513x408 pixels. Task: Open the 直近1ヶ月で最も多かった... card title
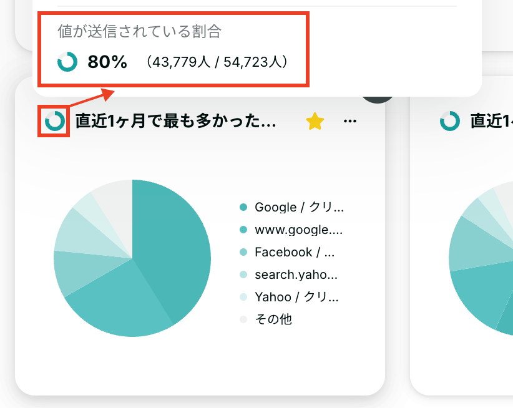coord(176,121)
